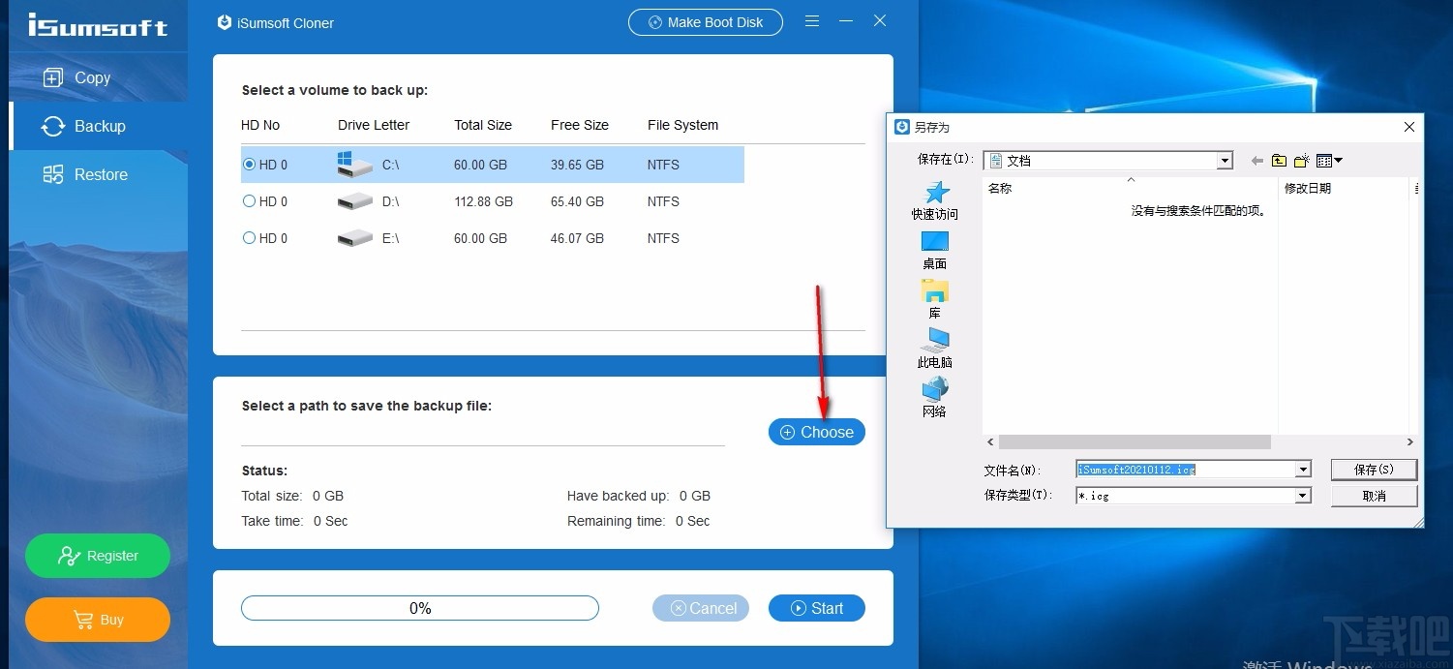Viewport: 1453px width, 669px height.
Task: Open the hamburger menu in title bar
Action: click(x=811, y=21)
